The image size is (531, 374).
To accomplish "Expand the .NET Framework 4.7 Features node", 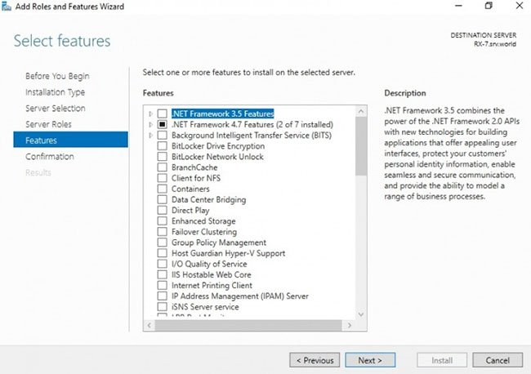I will pos(150,125).
